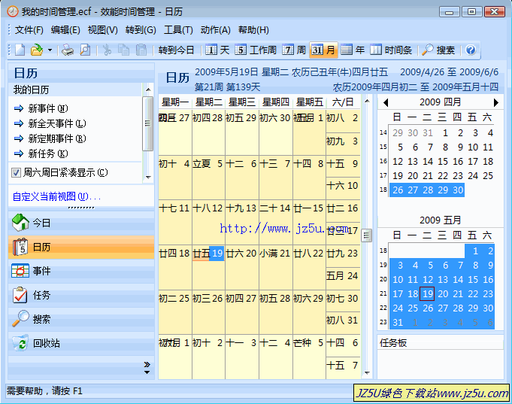Click the 我的日历 section header

75,90
